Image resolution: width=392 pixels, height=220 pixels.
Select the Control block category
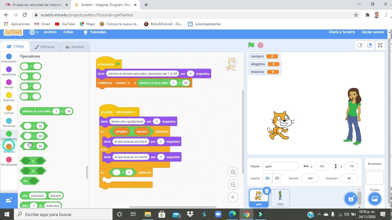pyautogui.click(x=9, y=110)
